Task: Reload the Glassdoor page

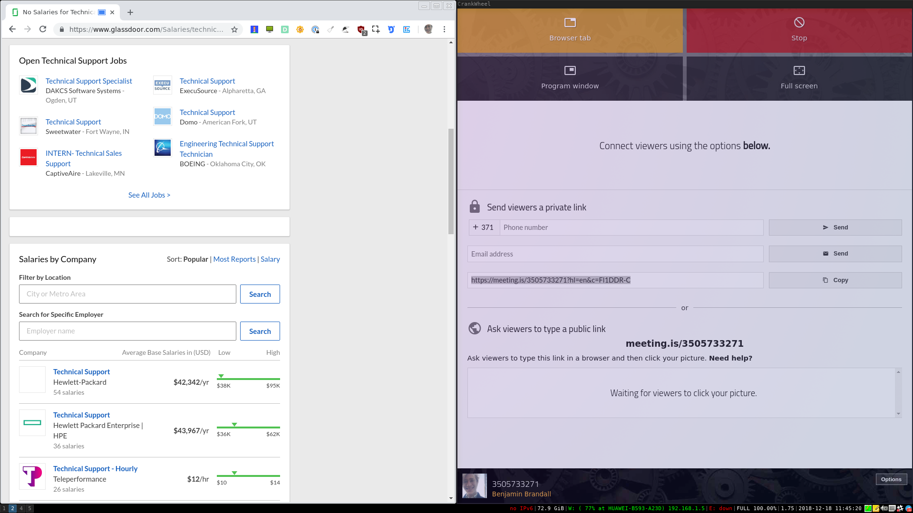Action: [43, 29]
